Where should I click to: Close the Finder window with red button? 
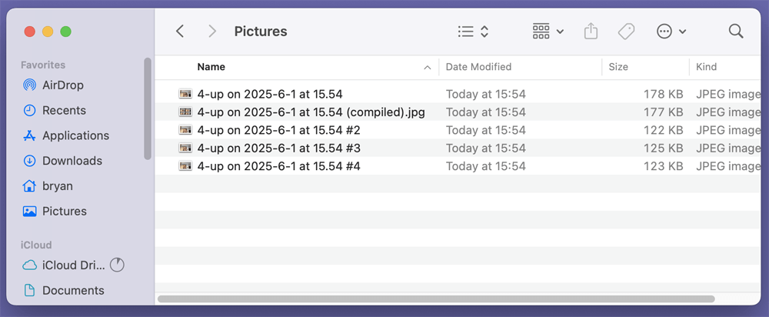tap(29, 32)
